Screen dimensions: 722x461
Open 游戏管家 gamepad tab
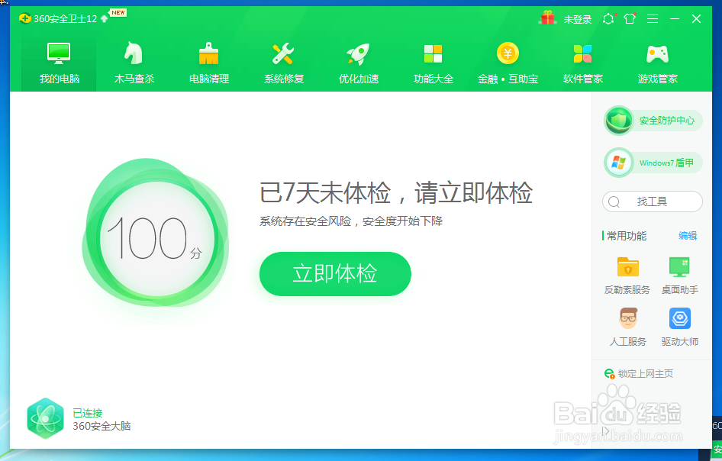(x=658, y=63)
